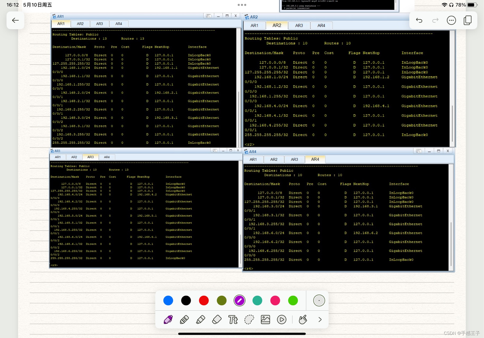Tap the play recording button

click(282, 320)
